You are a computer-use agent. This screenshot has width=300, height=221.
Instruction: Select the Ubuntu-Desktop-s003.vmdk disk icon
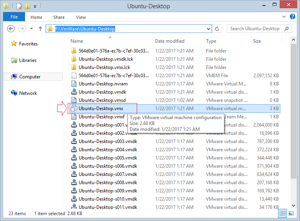(74, 141)
